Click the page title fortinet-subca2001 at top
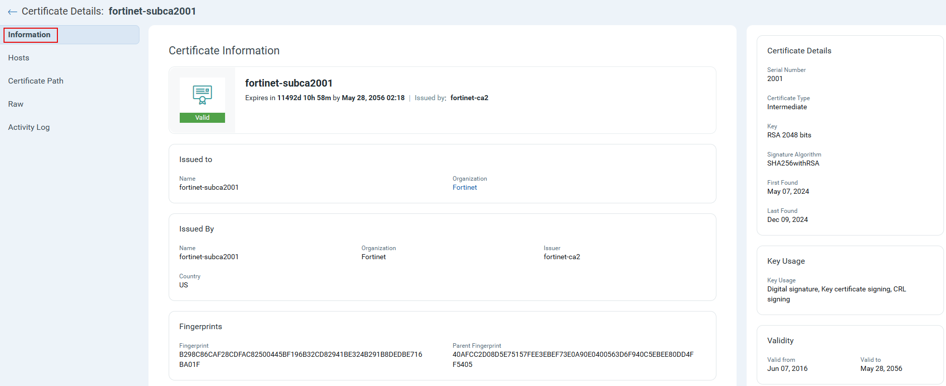946x386 pixels. click(x=153, y=11)
